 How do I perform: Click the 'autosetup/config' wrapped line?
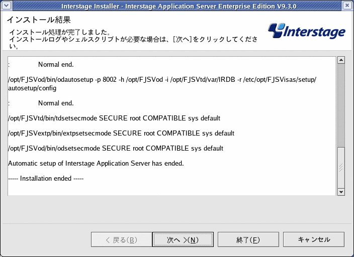[x=32, y=88]
